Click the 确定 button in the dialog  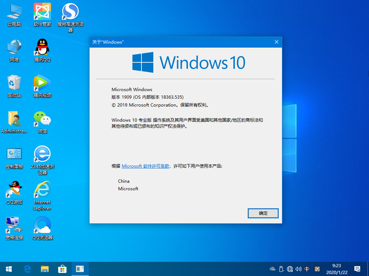tap(263, 213)
